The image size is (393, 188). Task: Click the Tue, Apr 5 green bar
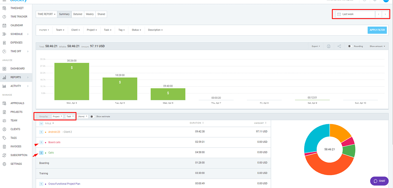tap(120, 89)
